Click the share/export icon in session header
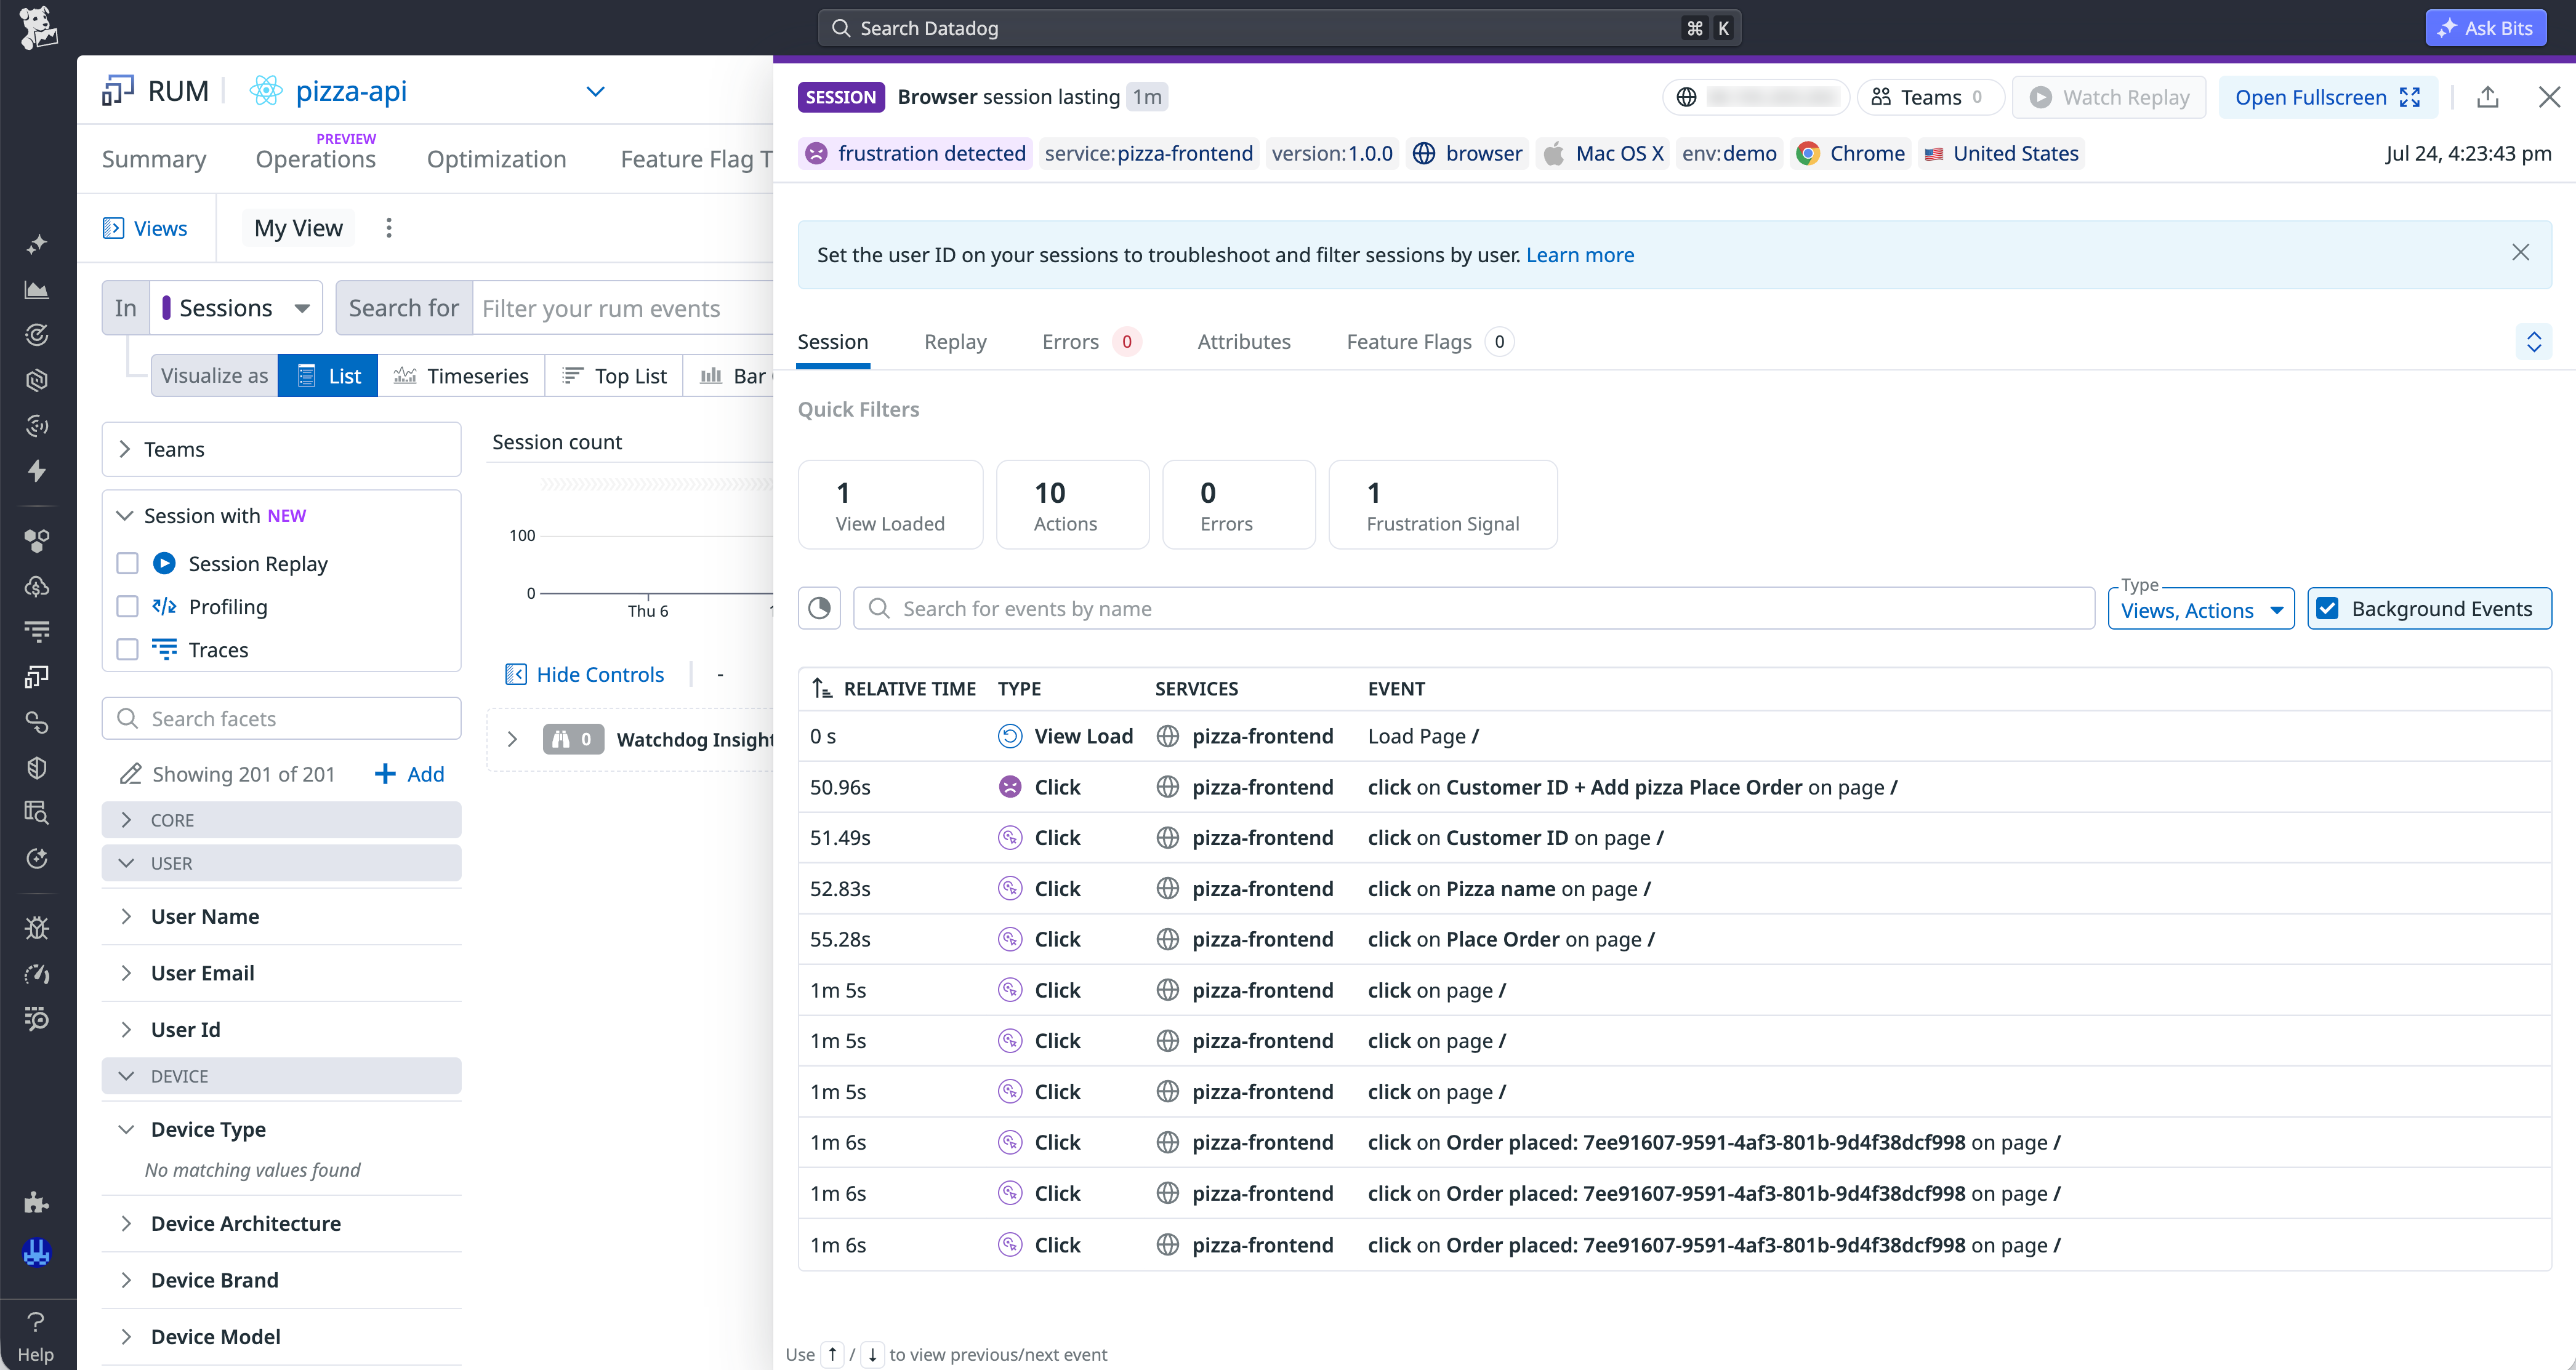 pyautogui.click(x=2488, y=97)
